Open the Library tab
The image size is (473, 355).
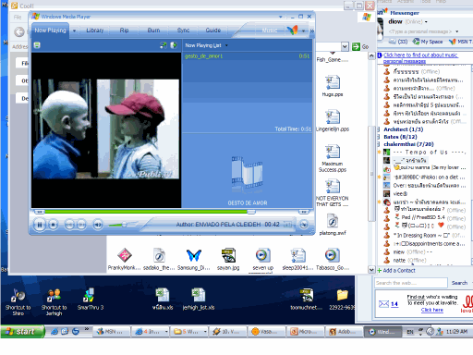pyautogui.click(x=94, y=31)
